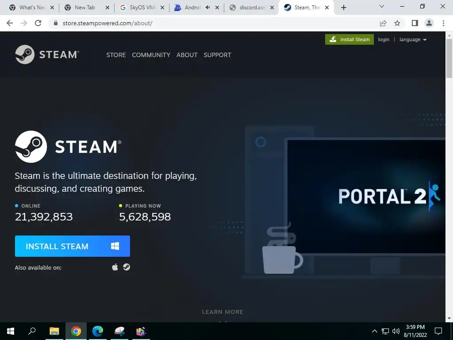Click the login link
This screenshot has width=453, height=340.
(384, 39)
